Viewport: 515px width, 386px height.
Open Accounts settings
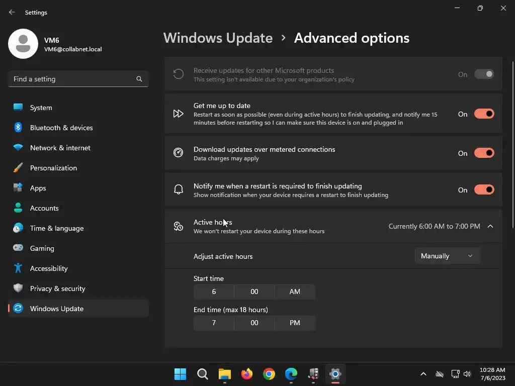(x=78, y=208)
